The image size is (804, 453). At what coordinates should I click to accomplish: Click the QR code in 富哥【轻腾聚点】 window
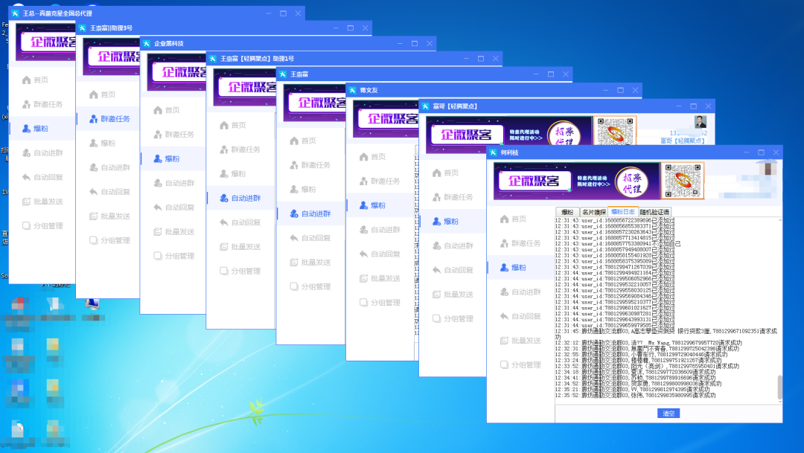click(615, 131)
